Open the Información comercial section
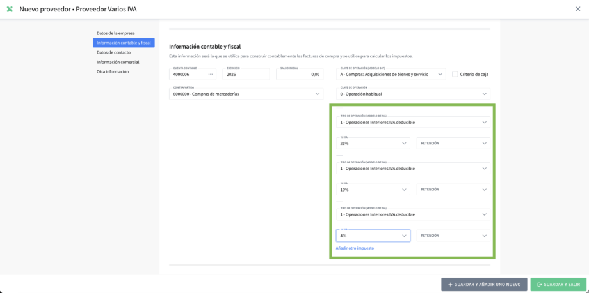The image size is (589, 293). [118, 62]
